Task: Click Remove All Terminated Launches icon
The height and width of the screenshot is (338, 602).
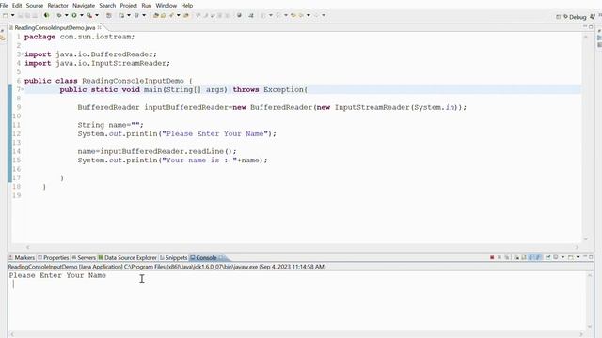Action: tap(507, 257)
